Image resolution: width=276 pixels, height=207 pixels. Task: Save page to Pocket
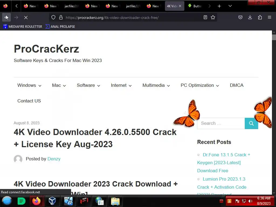tap(240, 18)
